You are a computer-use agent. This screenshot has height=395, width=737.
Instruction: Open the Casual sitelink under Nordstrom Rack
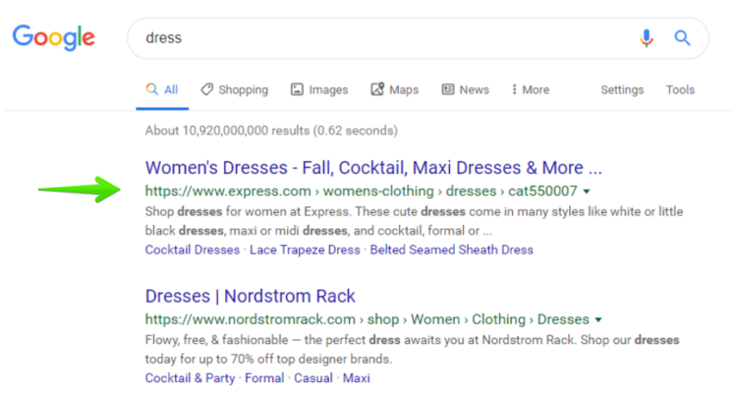pyautogui.click(x=313, y=377)
